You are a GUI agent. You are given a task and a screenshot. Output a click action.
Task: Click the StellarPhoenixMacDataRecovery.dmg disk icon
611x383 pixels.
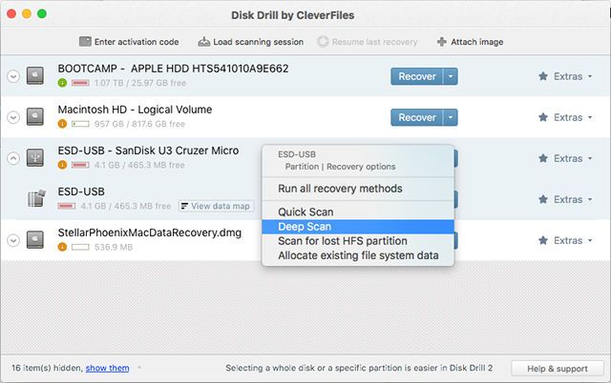[35, 239]
